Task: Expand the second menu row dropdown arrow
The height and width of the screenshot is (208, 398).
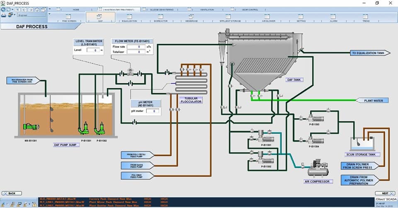Action: (49, 14)
